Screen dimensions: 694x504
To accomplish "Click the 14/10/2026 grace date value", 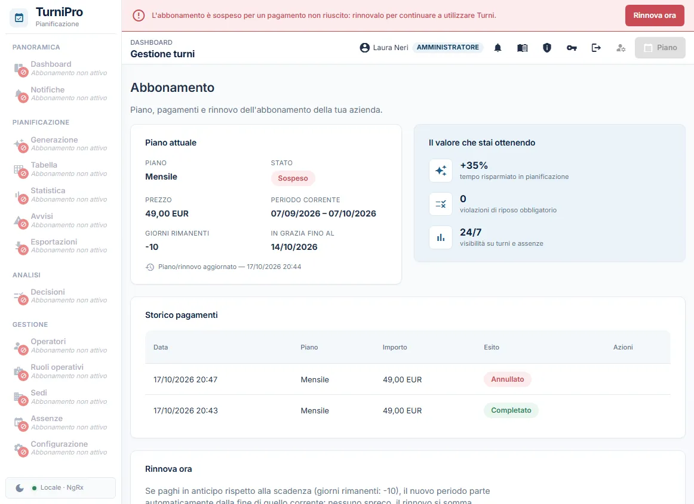I will 294,247.
